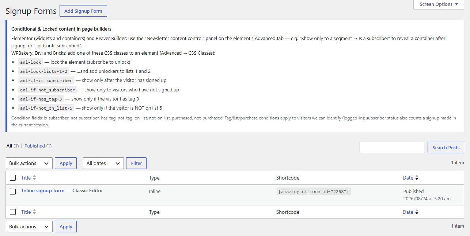Focus the search posts input field
470x236 pixels.
click(x=392, y=147)
